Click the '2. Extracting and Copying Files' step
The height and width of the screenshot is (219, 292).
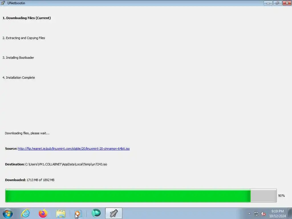pyautogui.click(x=24, y=38)
